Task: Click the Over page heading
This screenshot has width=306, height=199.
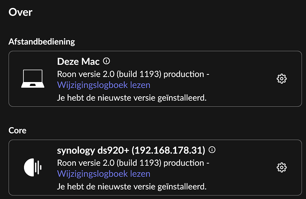Action: coord(20,12)
